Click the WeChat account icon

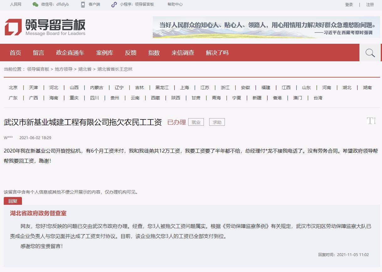[x=35, y=4]
